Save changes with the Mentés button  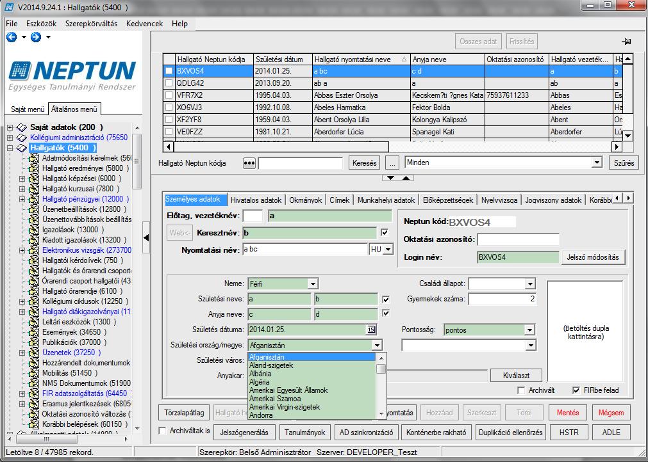point(569,413)
